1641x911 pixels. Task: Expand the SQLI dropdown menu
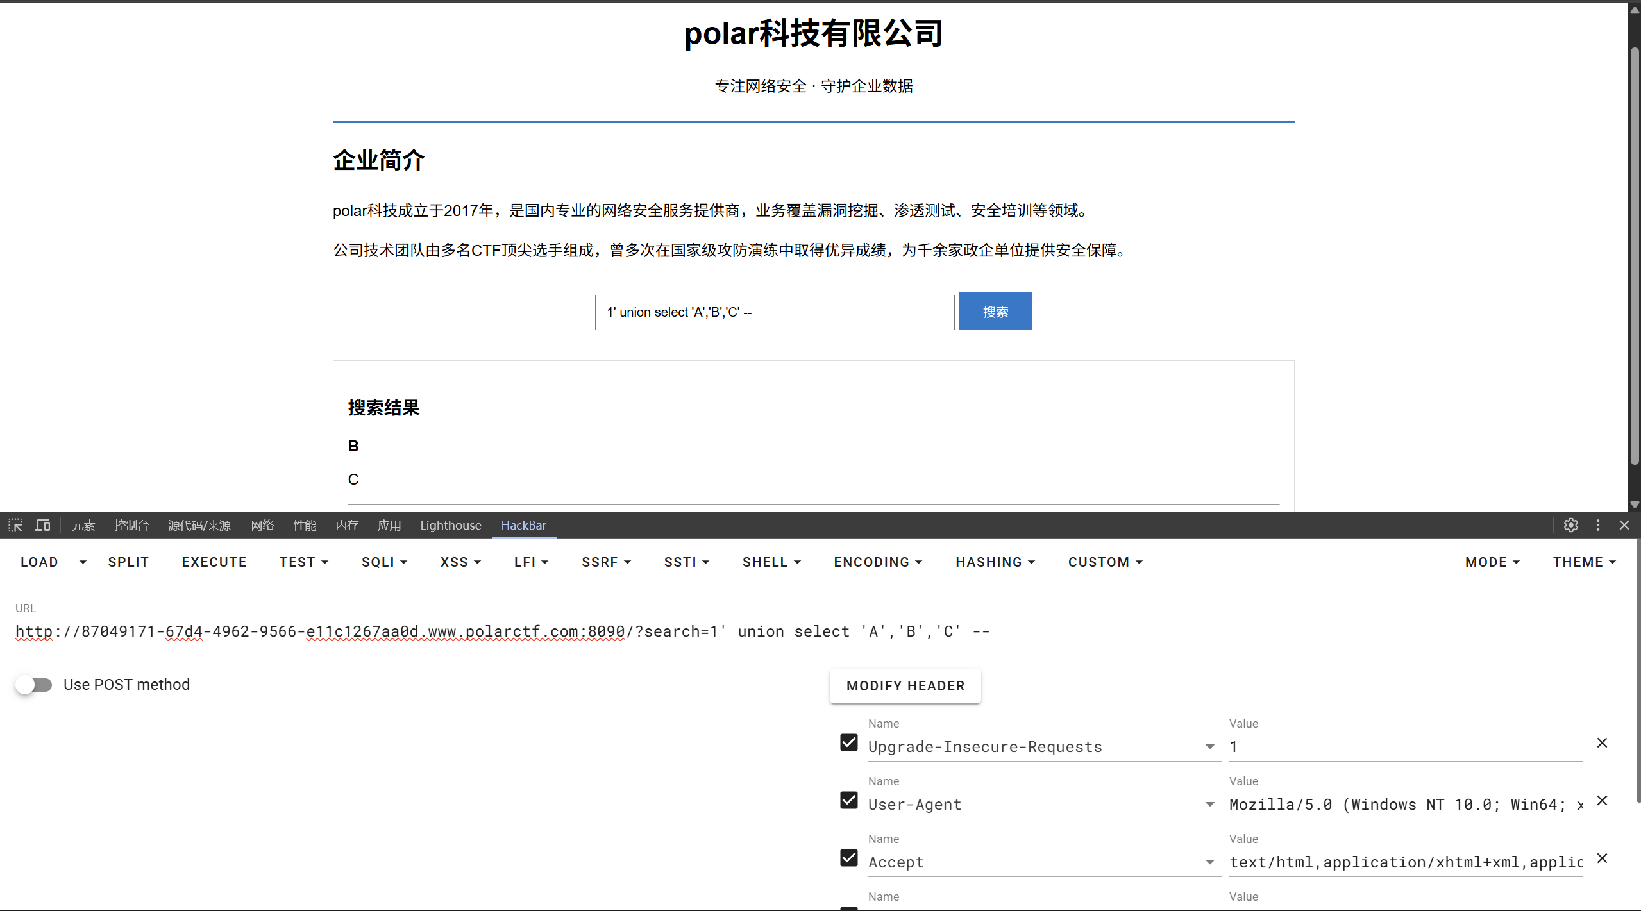[384, 562]
